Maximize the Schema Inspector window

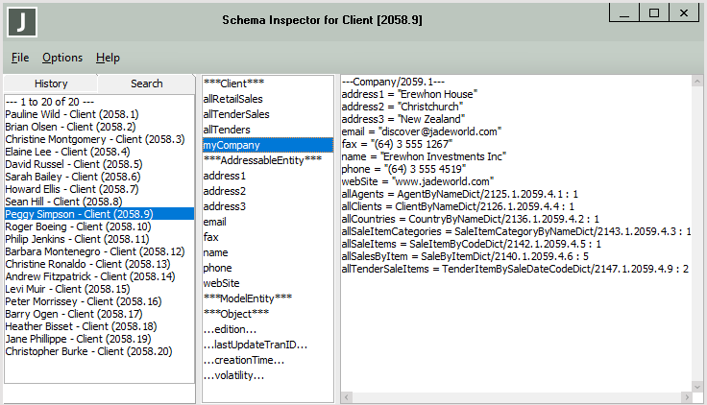point(653,13)
